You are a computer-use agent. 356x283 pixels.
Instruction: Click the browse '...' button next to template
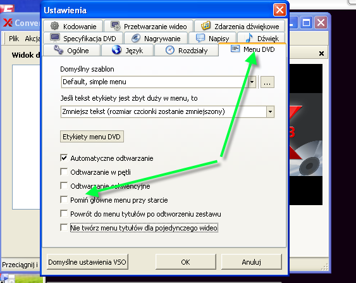click(x=267, y=82)
